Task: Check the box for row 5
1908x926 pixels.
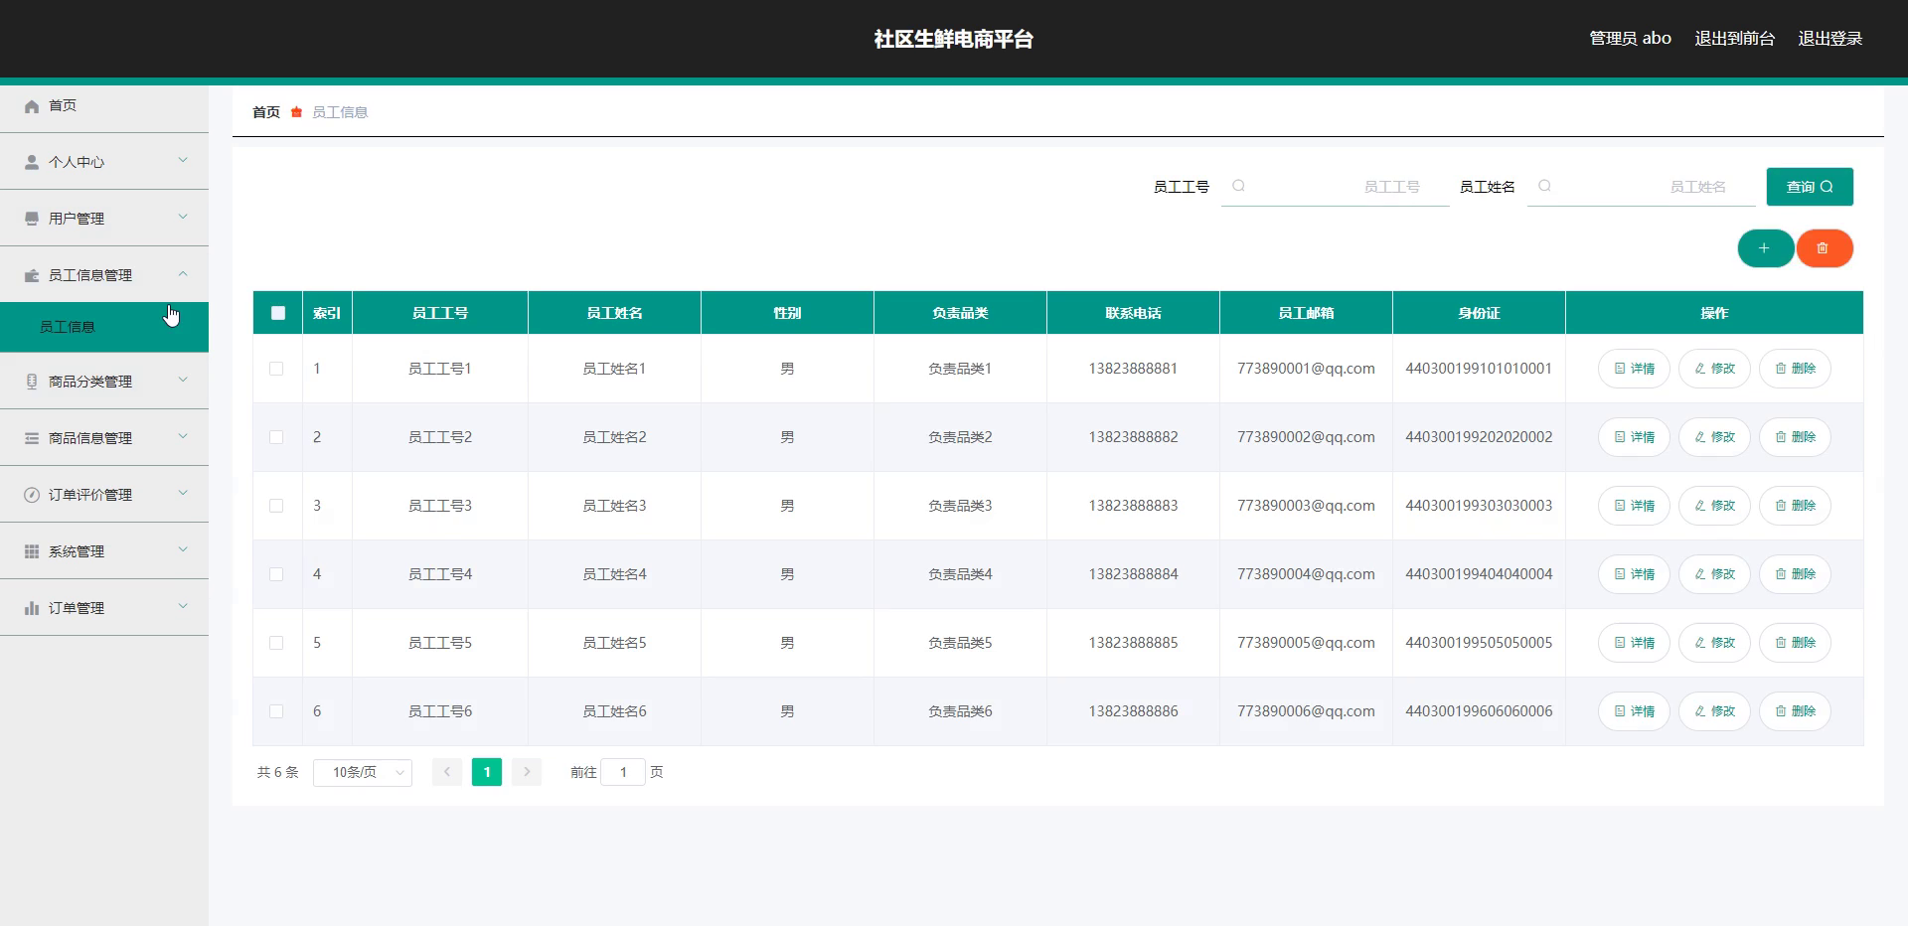Action: (x=276, y=643)
